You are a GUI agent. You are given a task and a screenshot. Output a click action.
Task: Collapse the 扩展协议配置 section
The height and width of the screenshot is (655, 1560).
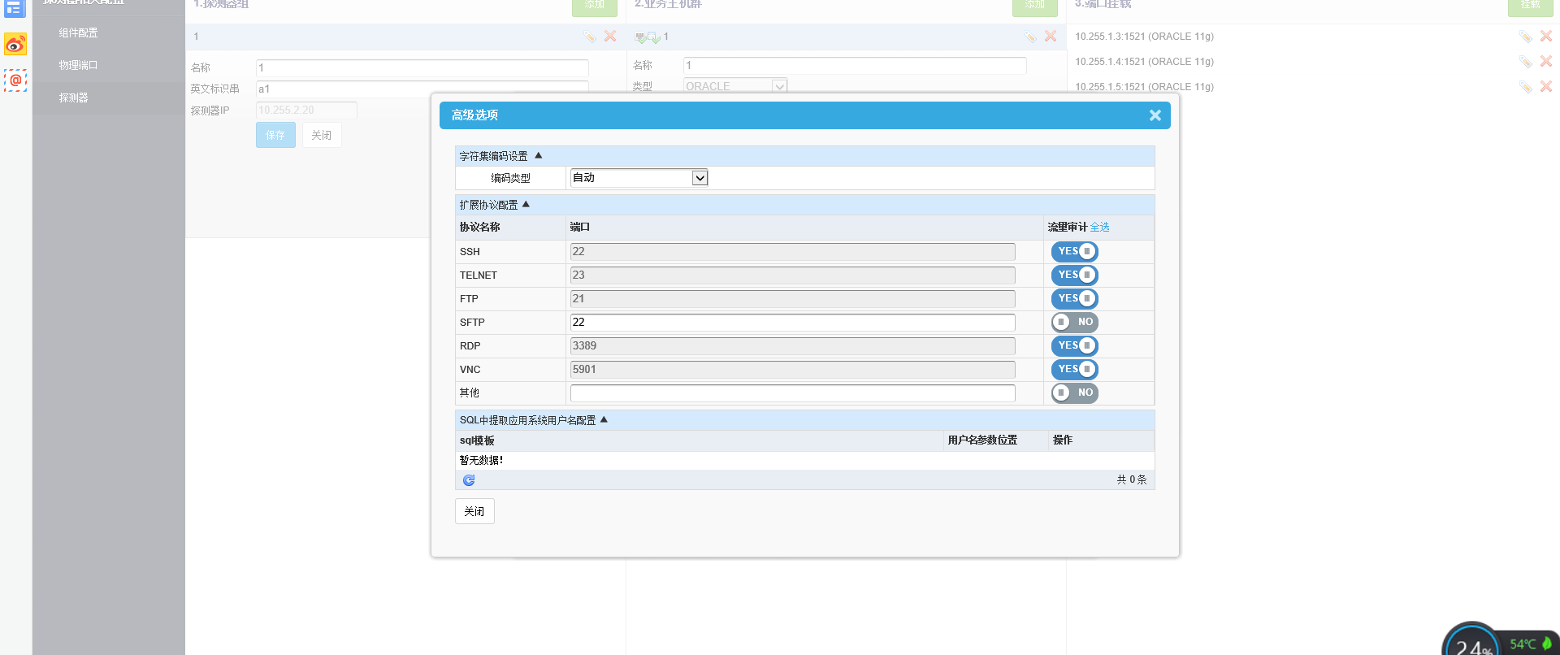coord(526,205)
